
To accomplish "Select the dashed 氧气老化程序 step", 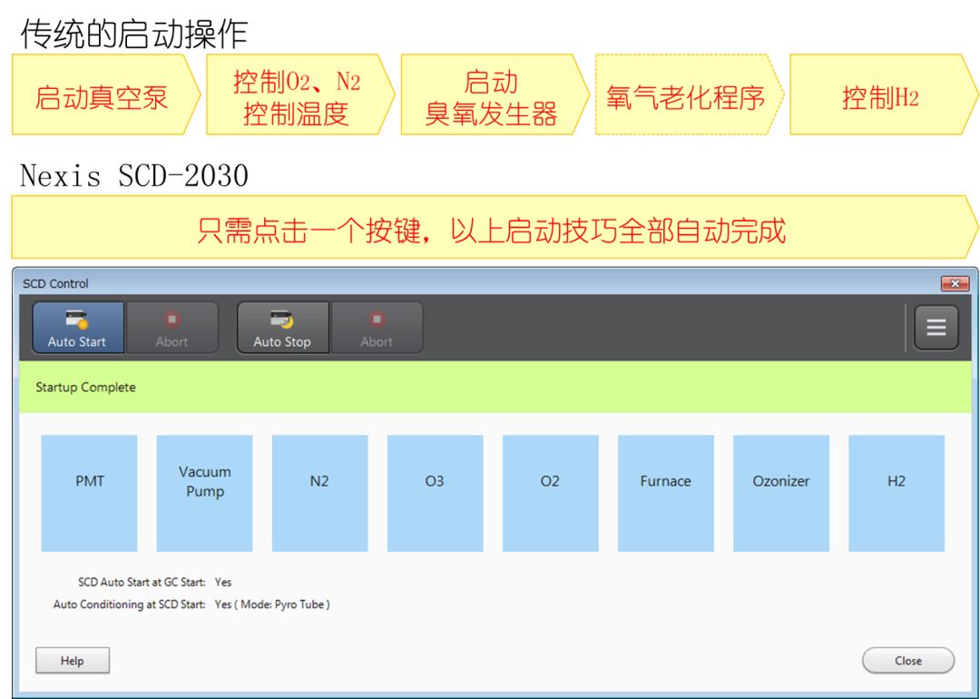I will click(686, 95).
